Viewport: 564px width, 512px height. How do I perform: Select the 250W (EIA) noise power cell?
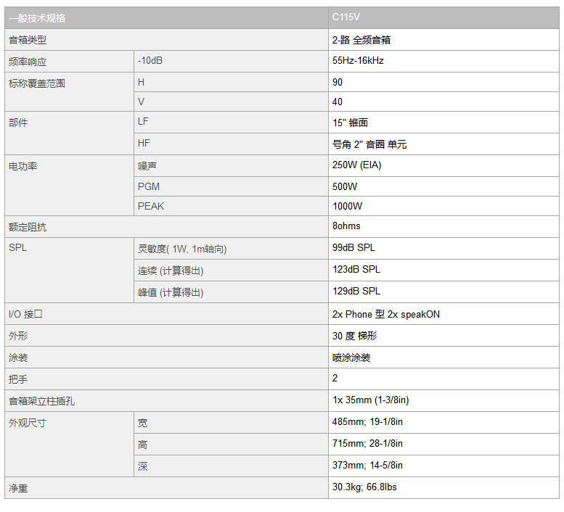(444, 165)
